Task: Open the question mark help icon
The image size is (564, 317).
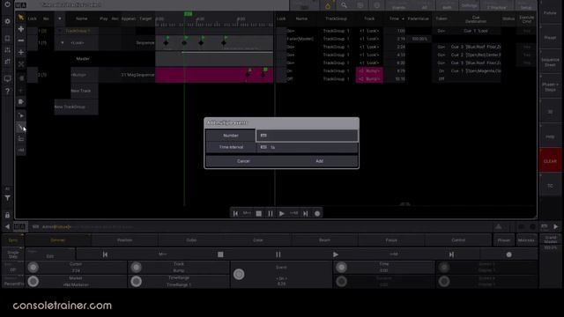Action: tap(7, 92)
